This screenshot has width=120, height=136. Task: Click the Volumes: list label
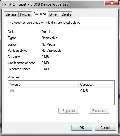[x=14, y=77]
